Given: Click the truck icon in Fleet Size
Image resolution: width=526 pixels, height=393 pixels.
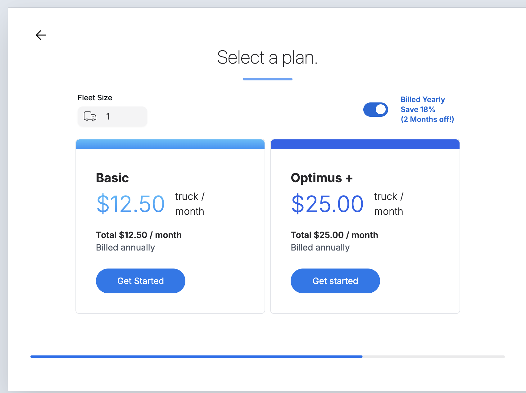Looking at the screenshot, I should [x=90, y=116].
